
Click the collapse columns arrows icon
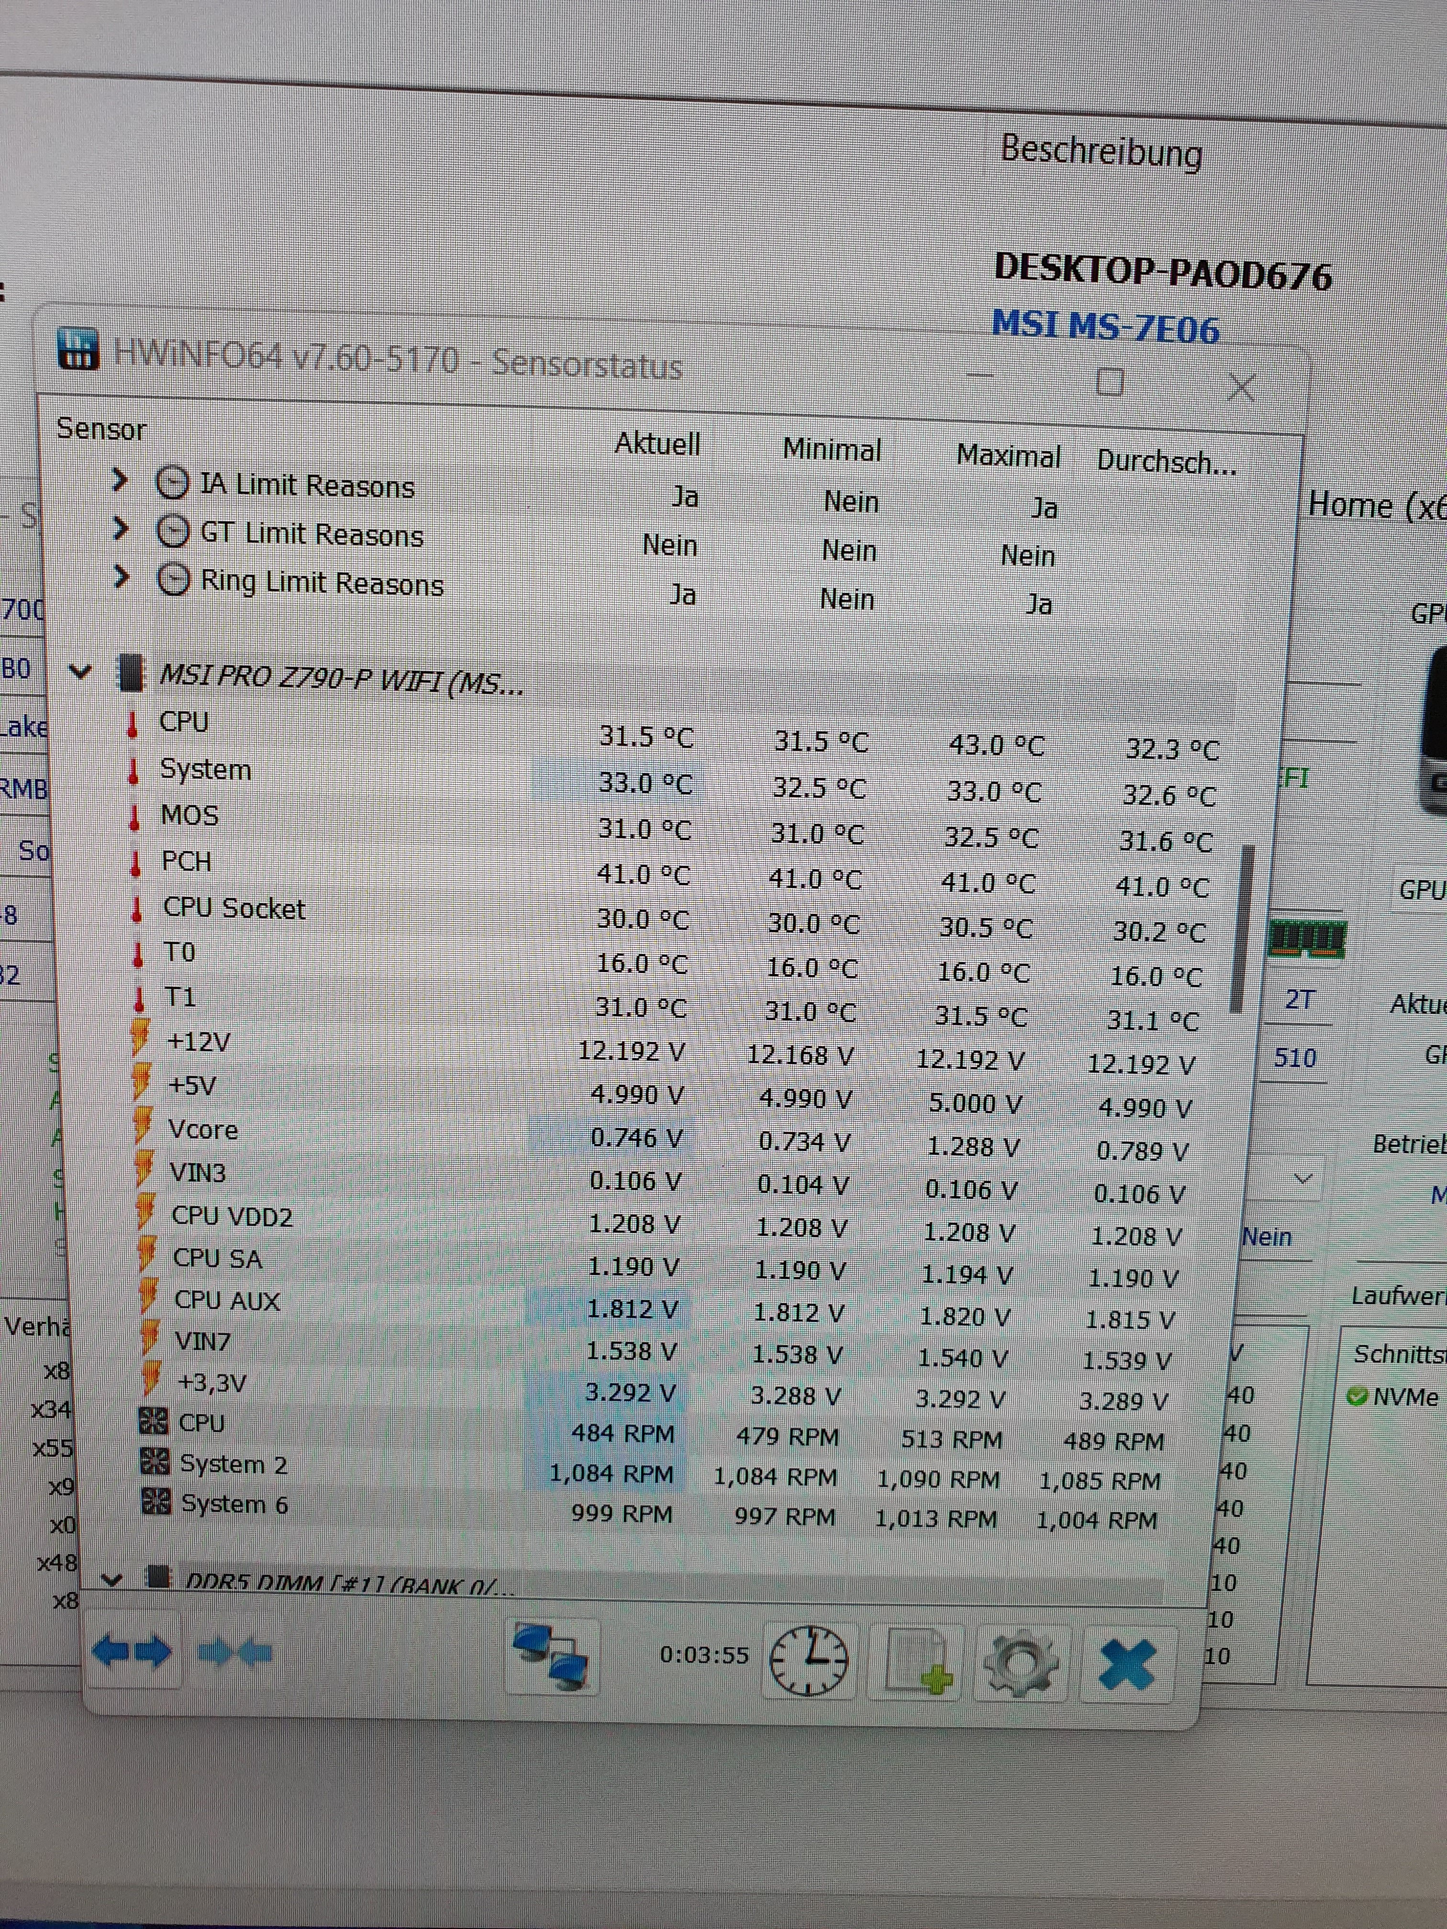point(234,1652)
